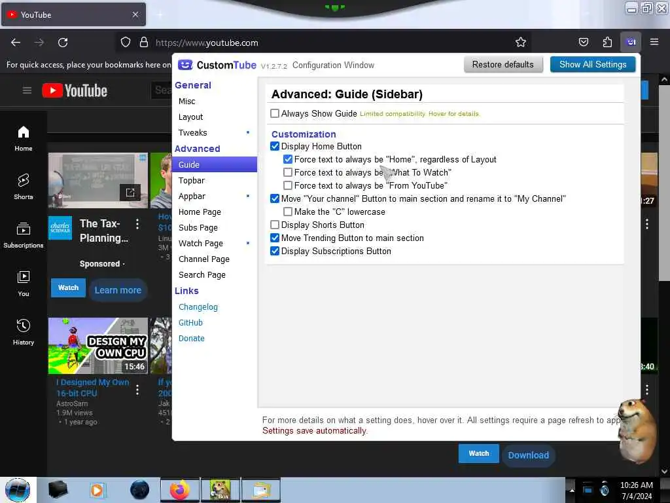
Task: Open Tweaks settings section
Action: (x=215, y=133)
